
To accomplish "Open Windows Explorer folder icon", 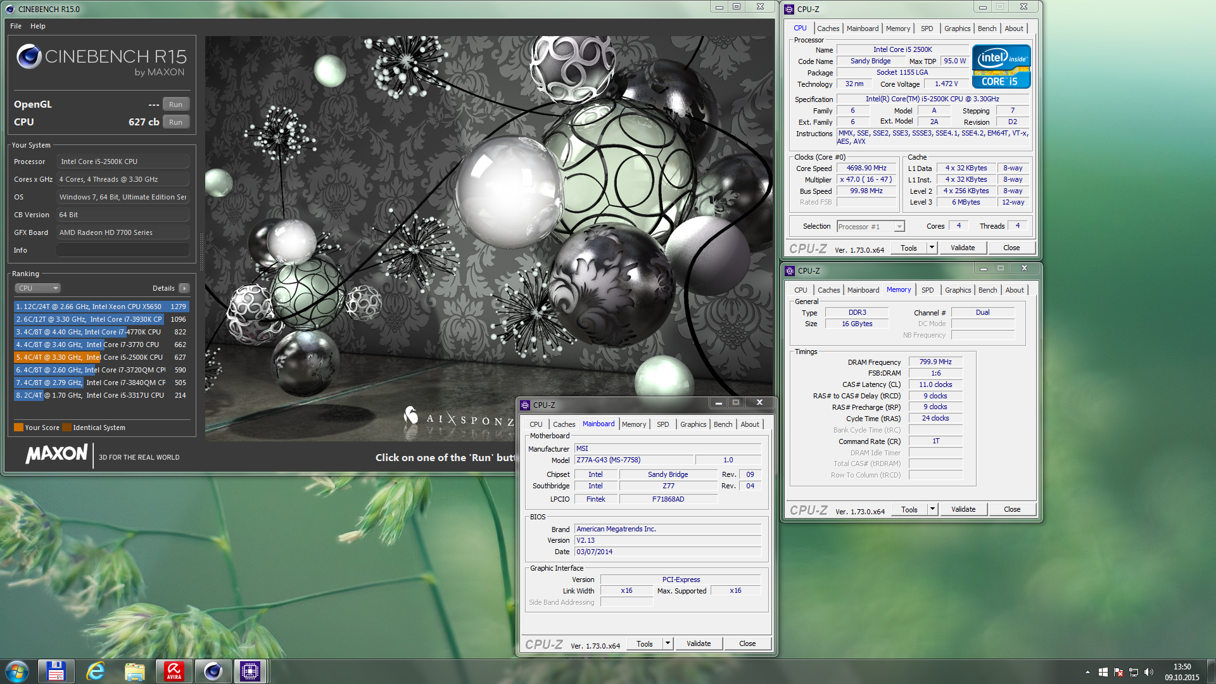I will (x=134, y=671).
